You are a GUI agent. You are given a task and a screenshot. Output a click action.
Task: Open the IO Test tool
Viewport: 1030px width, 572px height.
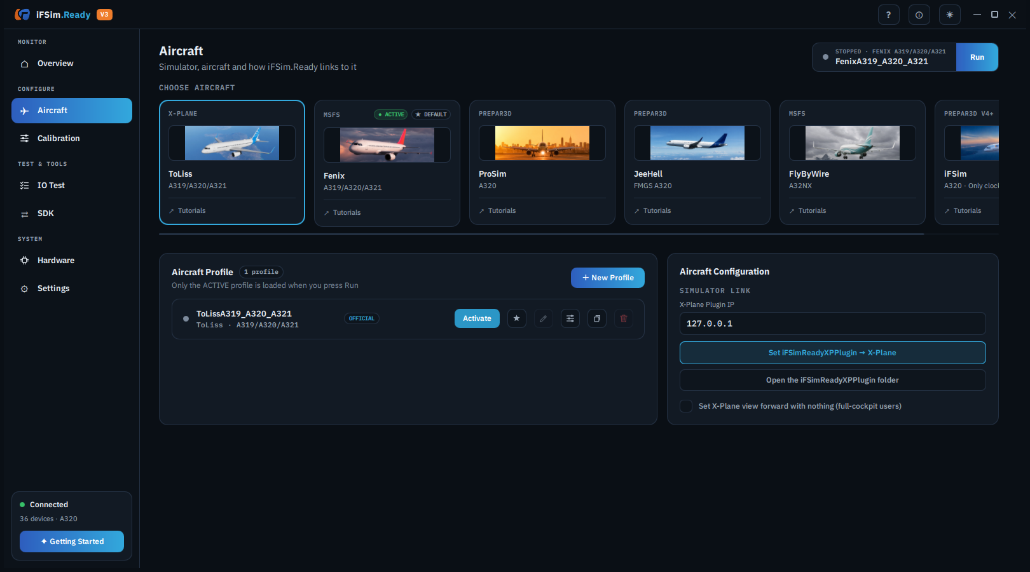click(x=72, y=186)
